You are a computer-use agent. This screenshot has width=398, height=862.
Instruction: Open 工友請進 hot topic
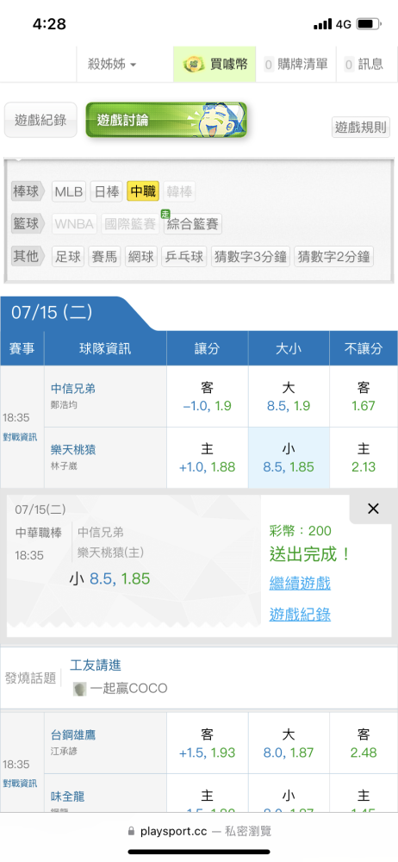tap(96, 665)
